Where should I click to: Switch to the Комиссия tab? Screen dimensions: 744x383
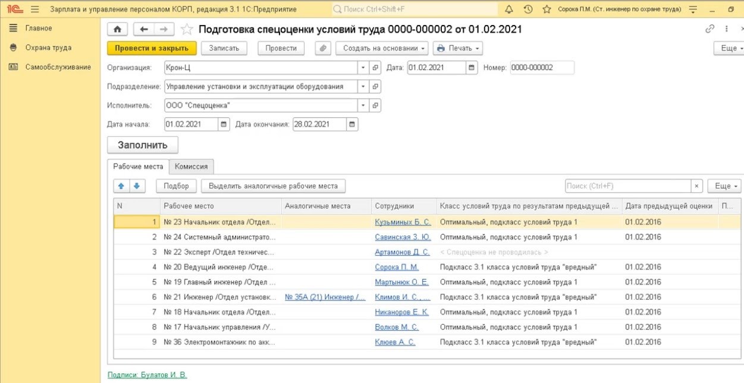tap(191, 167)
